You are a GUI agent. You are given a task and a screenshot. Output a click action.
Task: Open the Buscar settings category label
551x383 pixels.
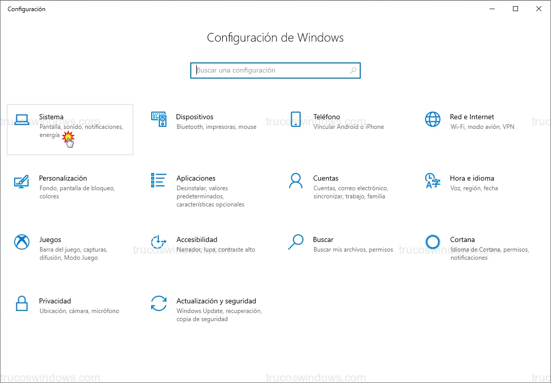(x=323, y=239)
